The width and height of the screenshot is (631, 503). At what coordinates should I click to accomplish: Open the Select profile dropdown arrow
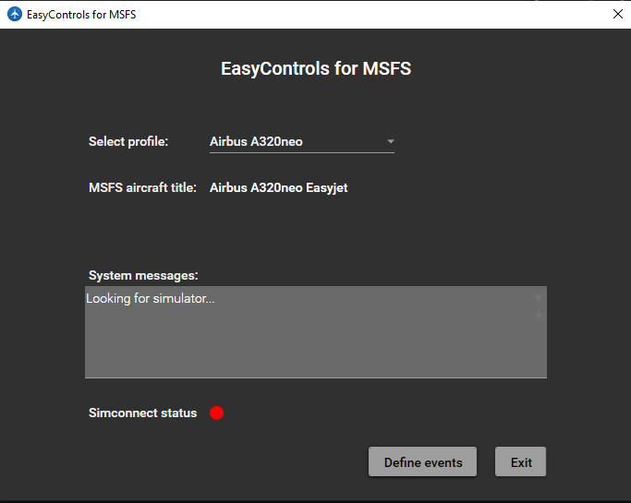point(390,141)
